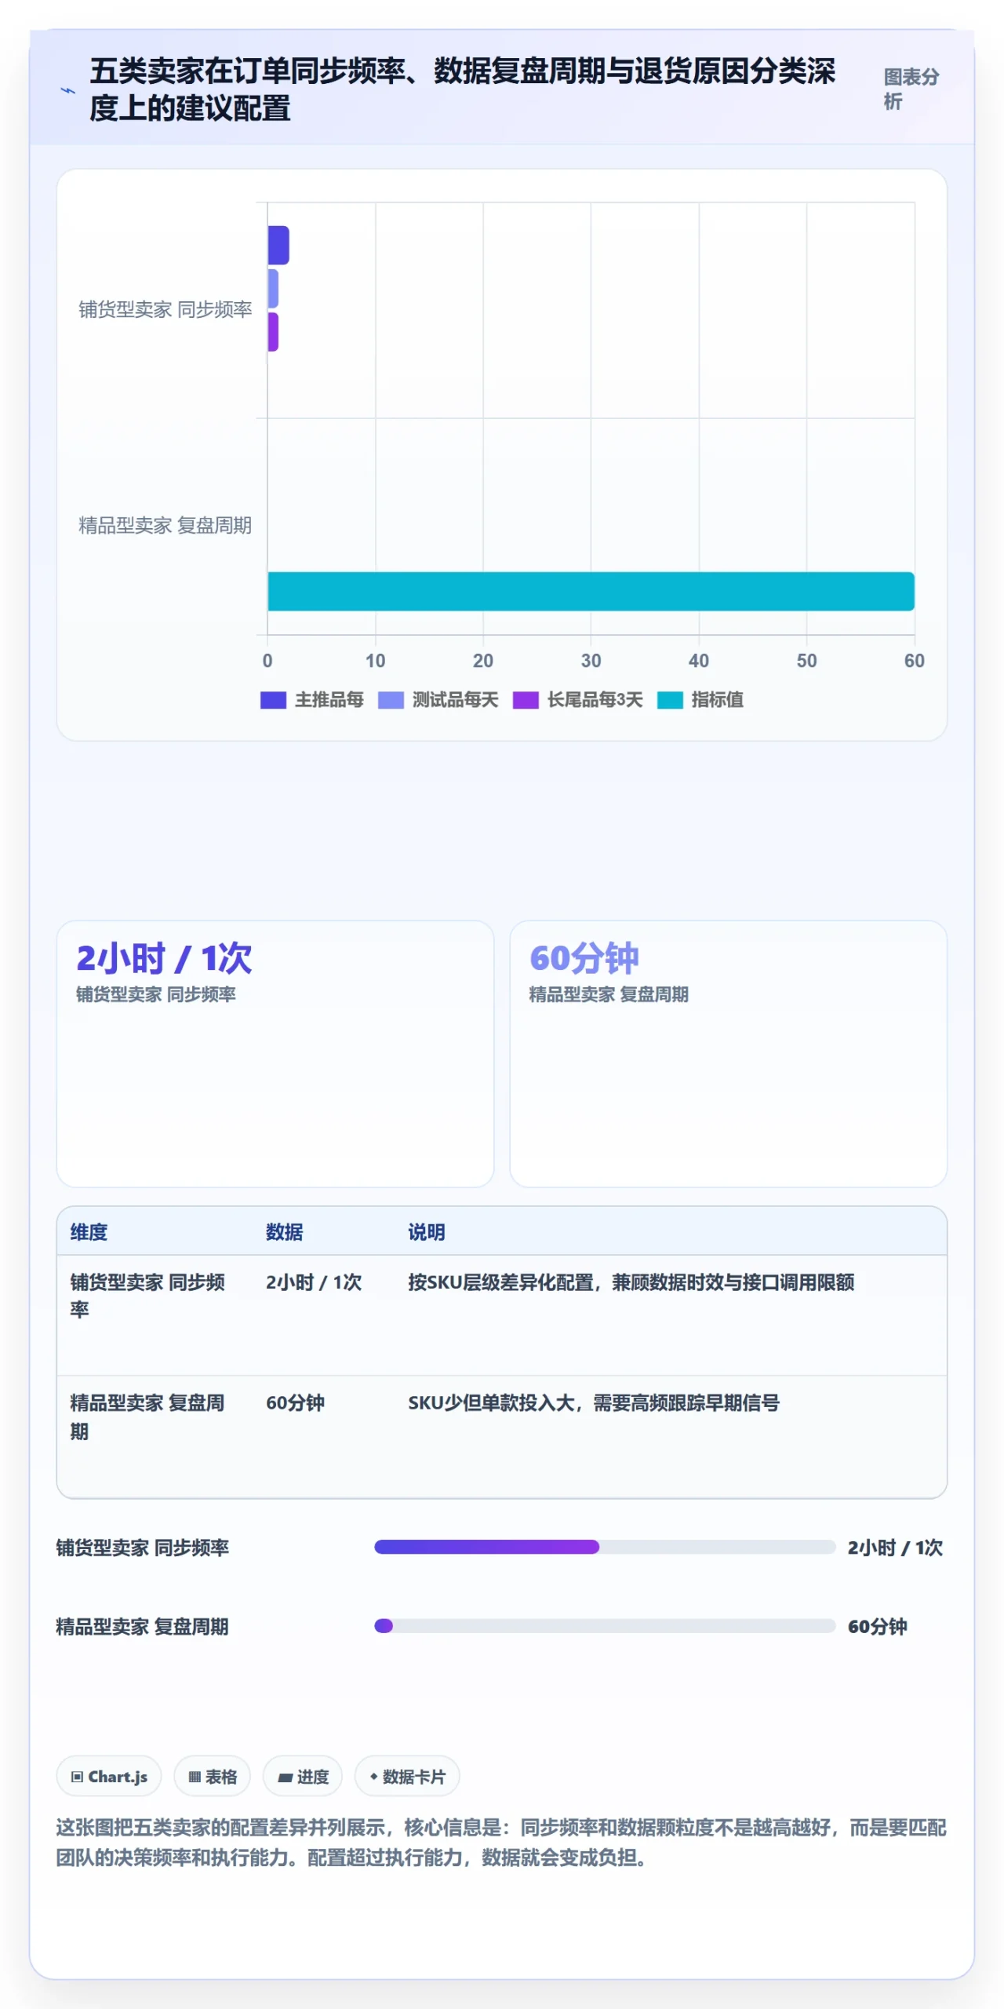This screenshot has width=1004, height=2009.
Task: Click the 精品型卖家 复盘周期 cell in the table
Action: [x=147, y=1417]
